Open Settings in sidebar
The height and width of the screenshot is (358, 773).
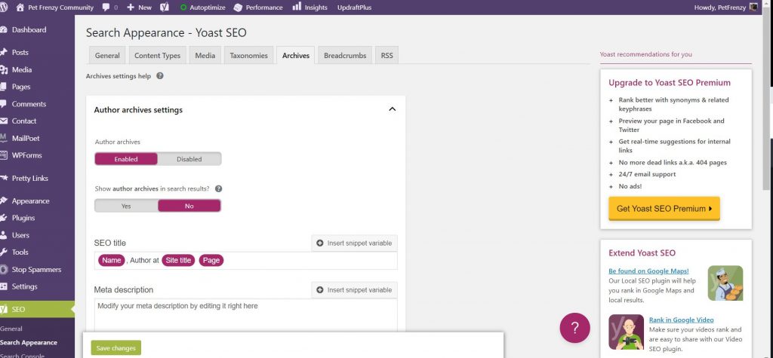point(24,286)
